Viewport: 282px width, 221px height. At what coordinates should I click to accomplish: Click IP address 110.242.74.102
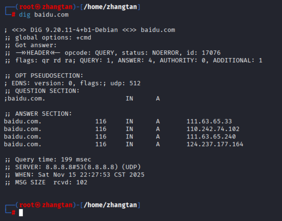(x=213, y=129)
